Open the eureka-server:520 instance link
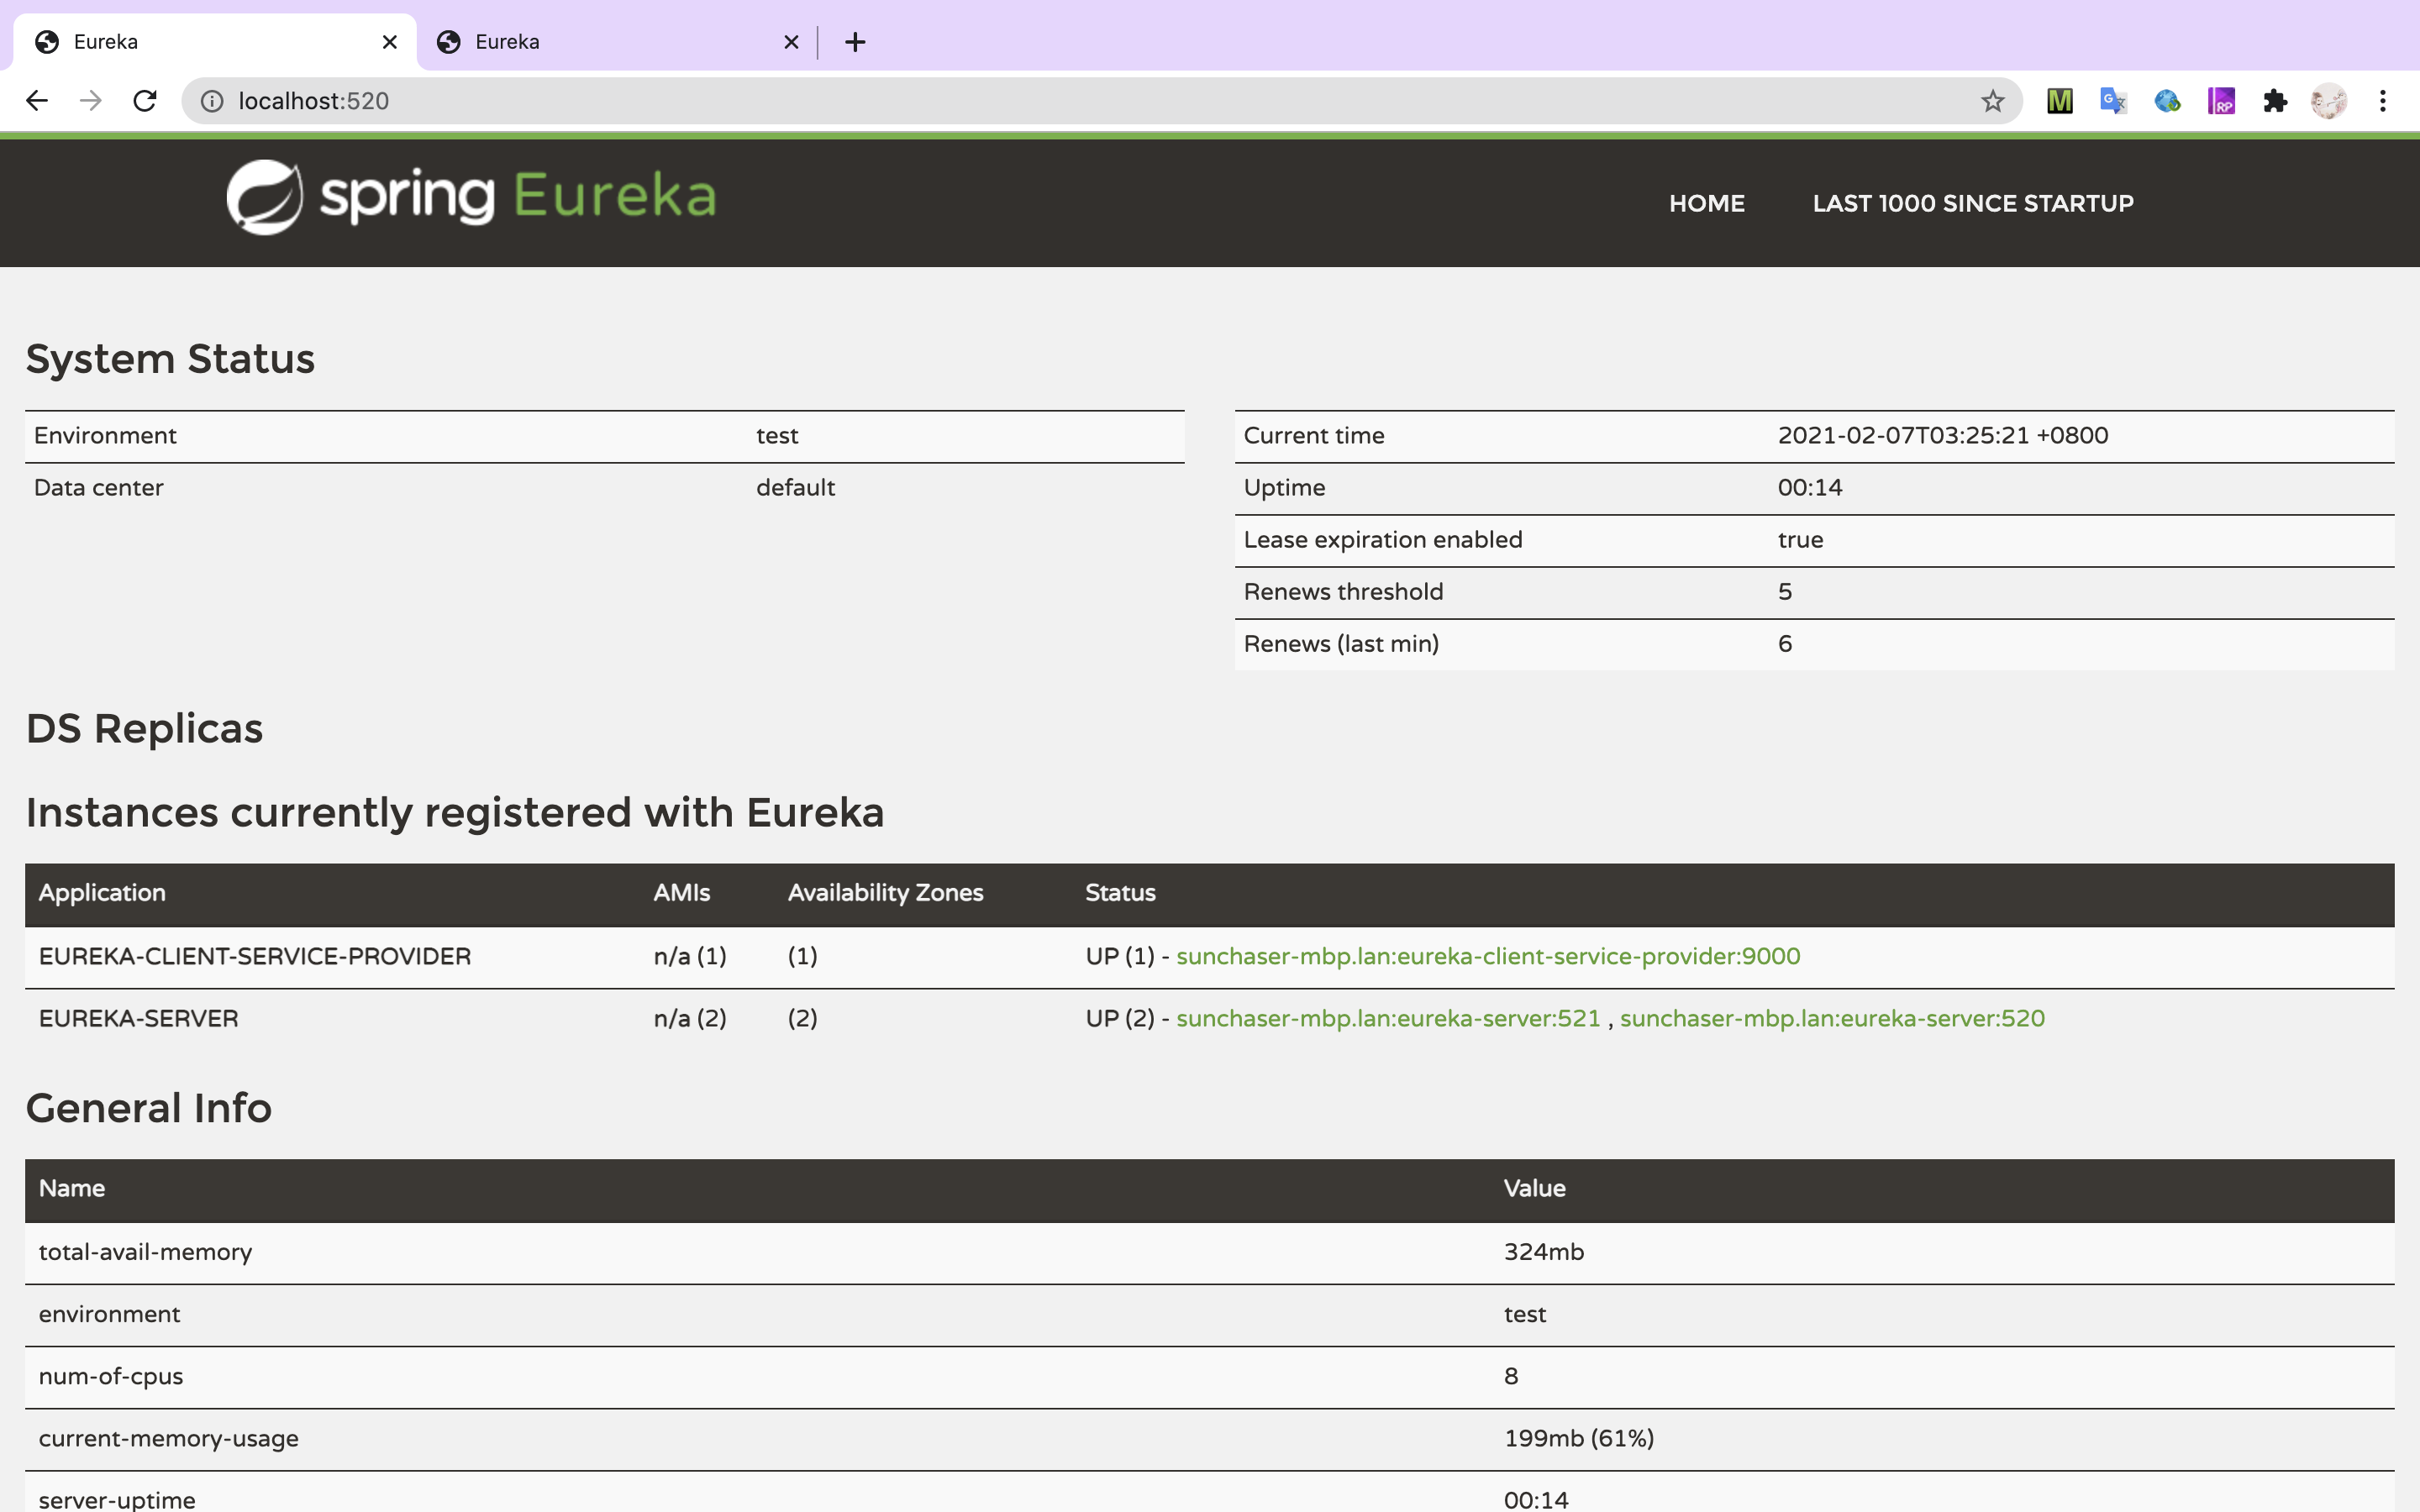The height and width of the screenshot is (1512, 2420). click(x=1832, y=1018)
